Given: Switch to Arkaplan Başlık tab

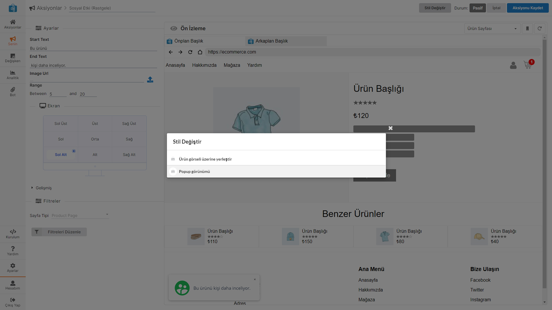Looking at the screenshot, I should point(271,41).
